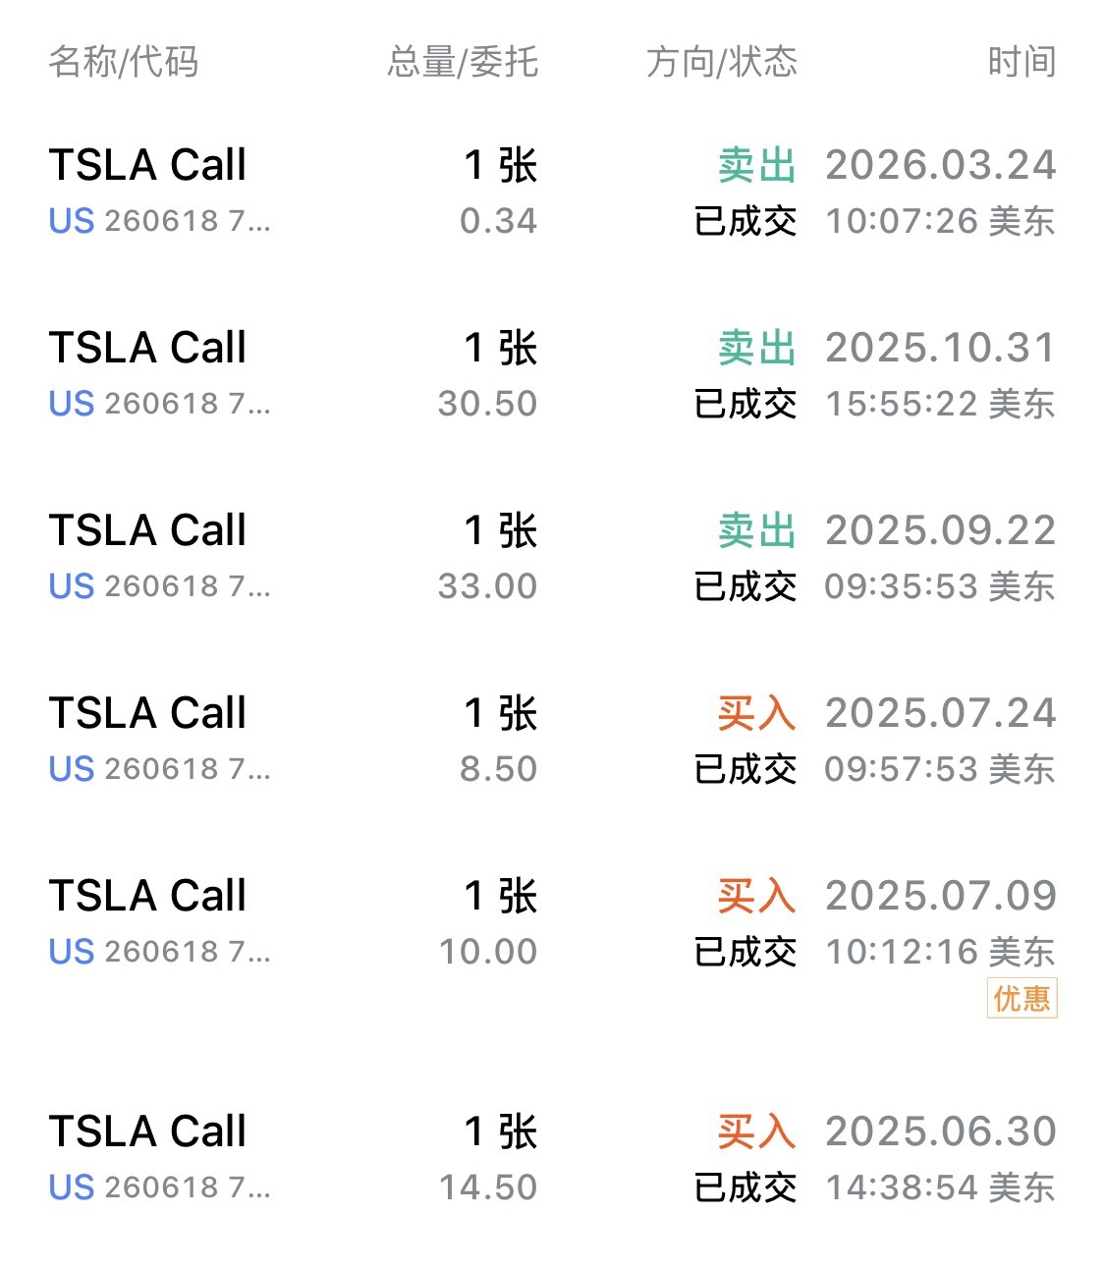Click the 0.34 order price

point(498,221)
